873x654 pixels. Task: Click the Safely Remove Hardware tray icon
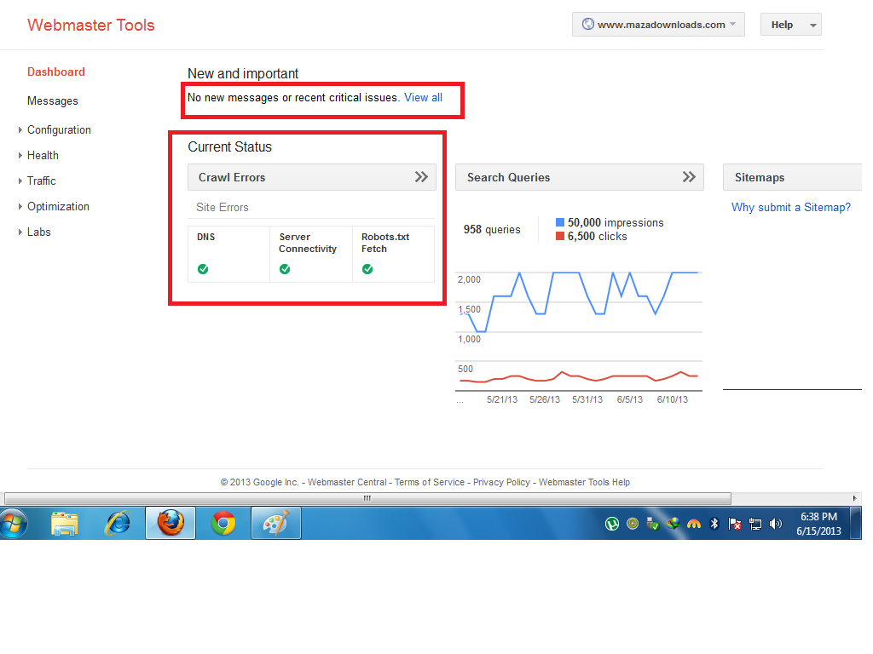652,524
